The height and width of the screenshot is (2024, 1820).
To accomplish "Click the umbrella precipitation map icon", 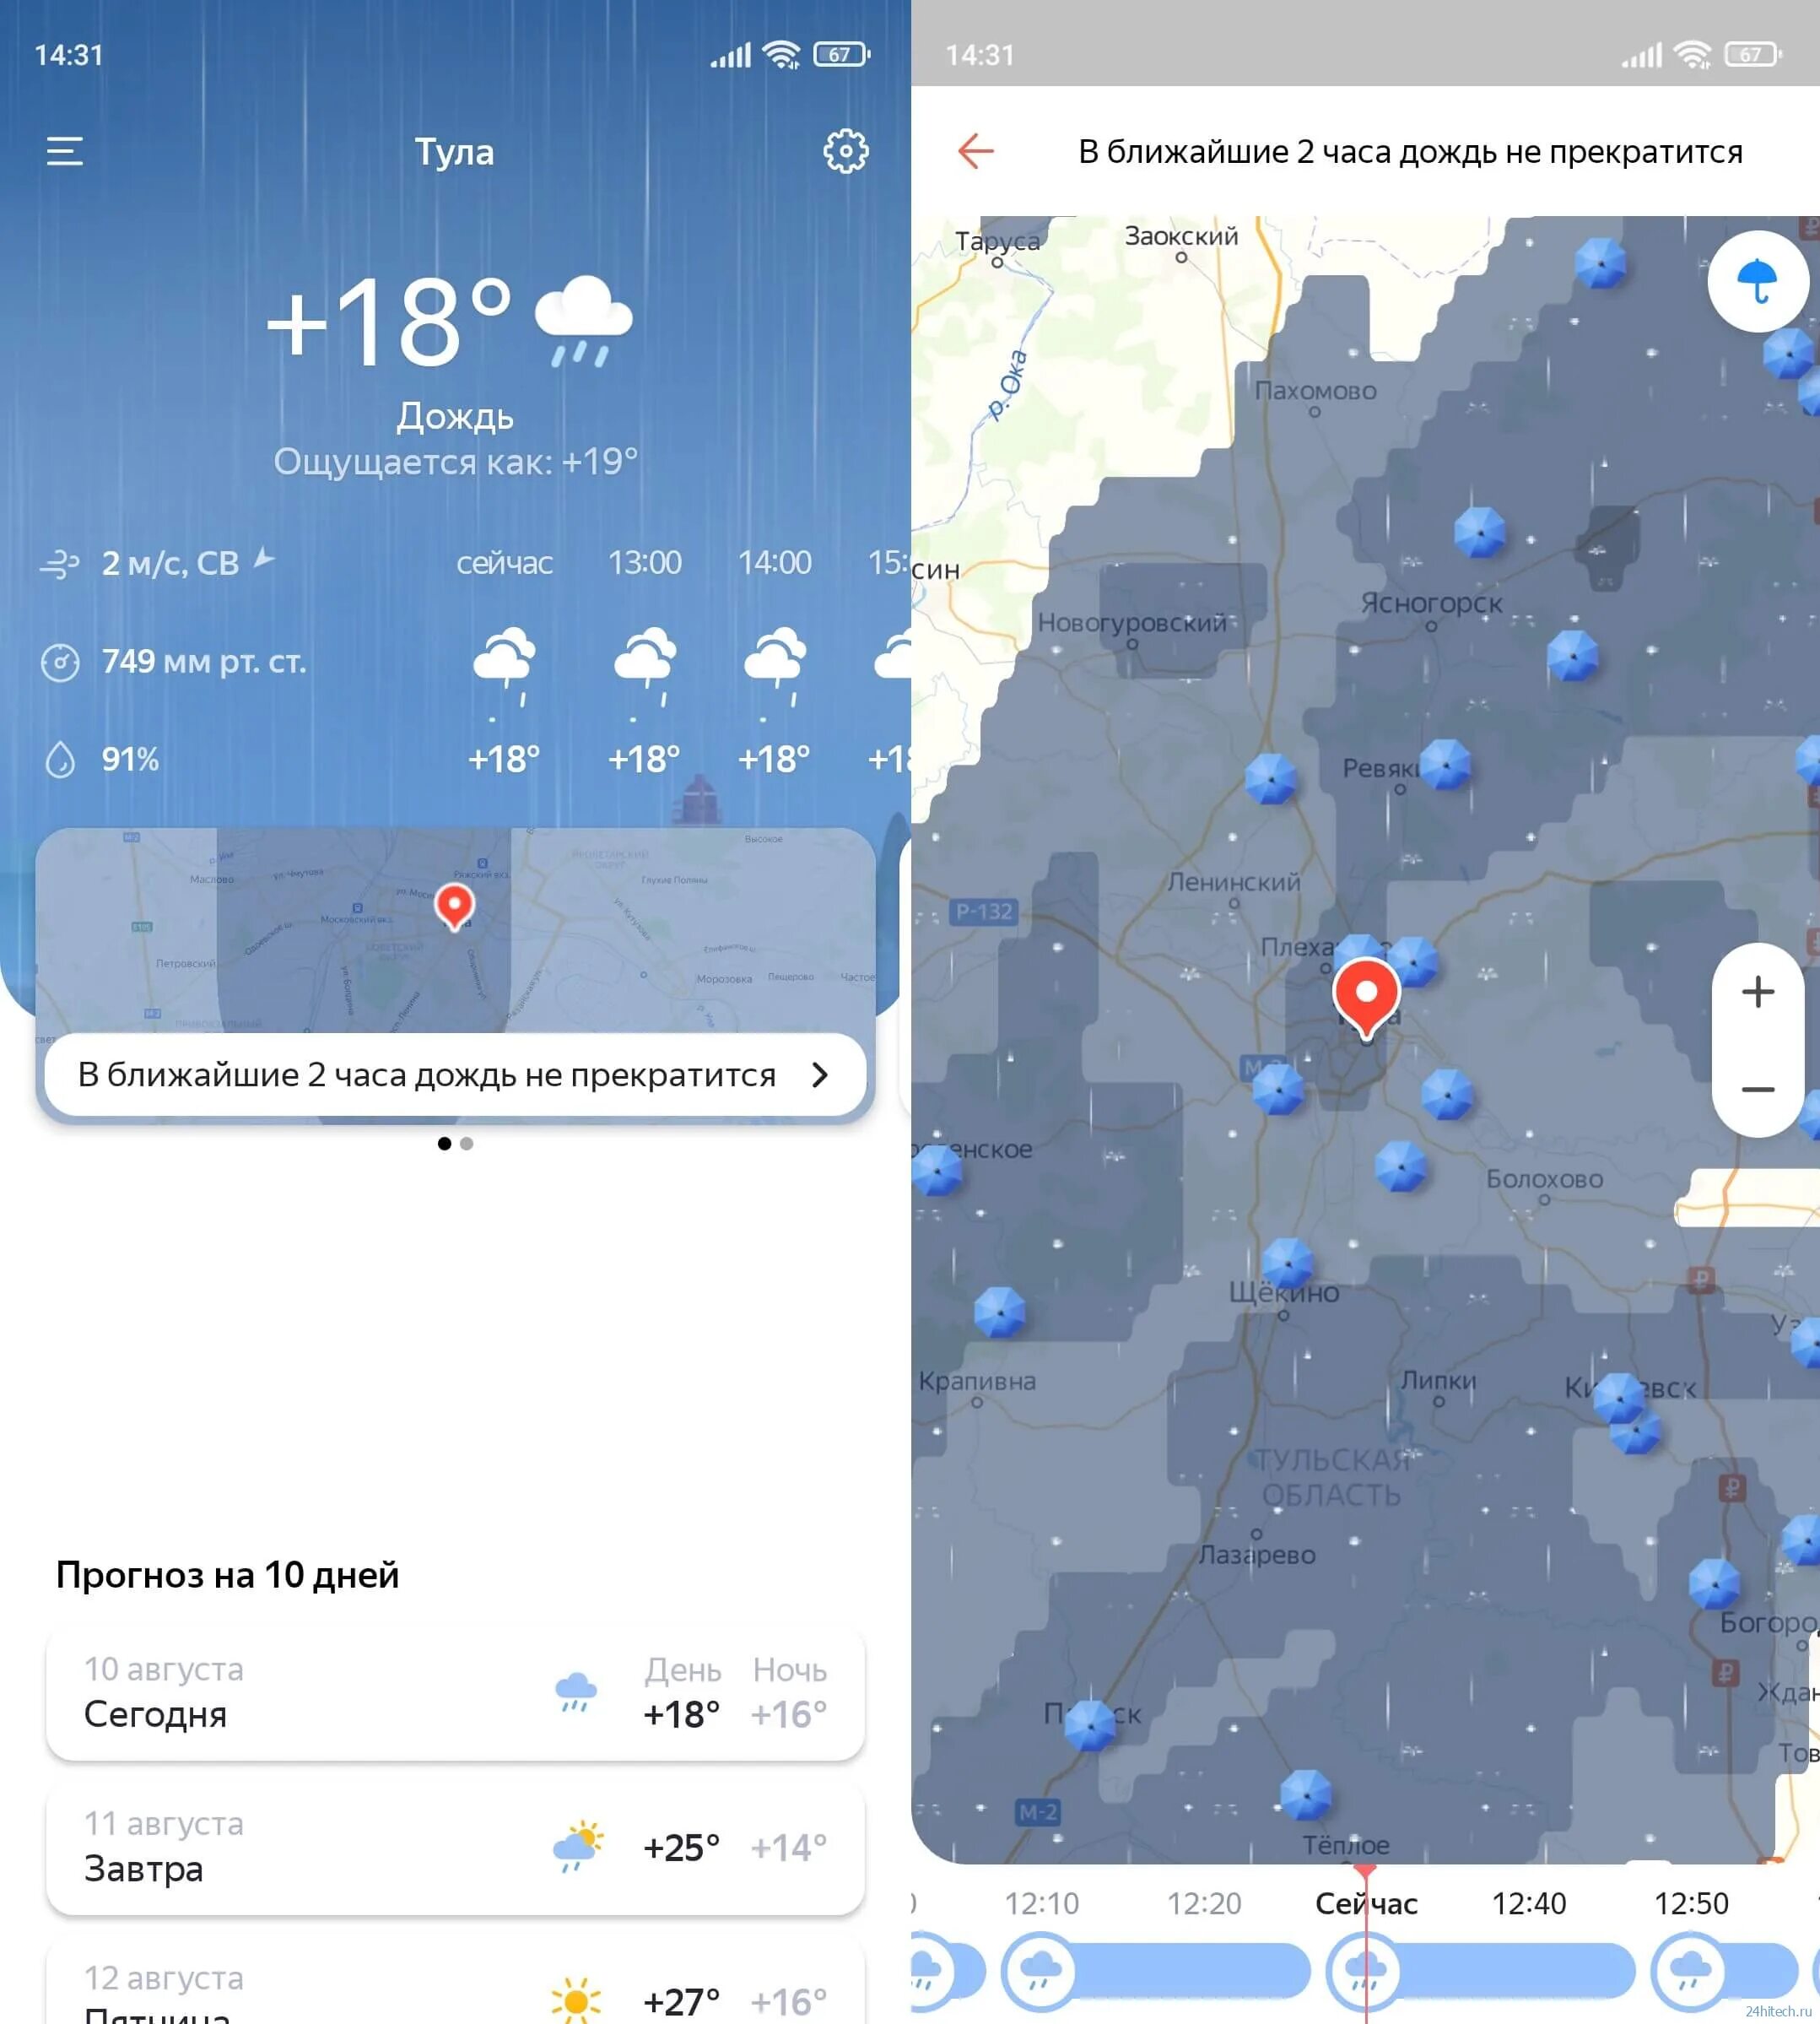I will pos(1757,284).
